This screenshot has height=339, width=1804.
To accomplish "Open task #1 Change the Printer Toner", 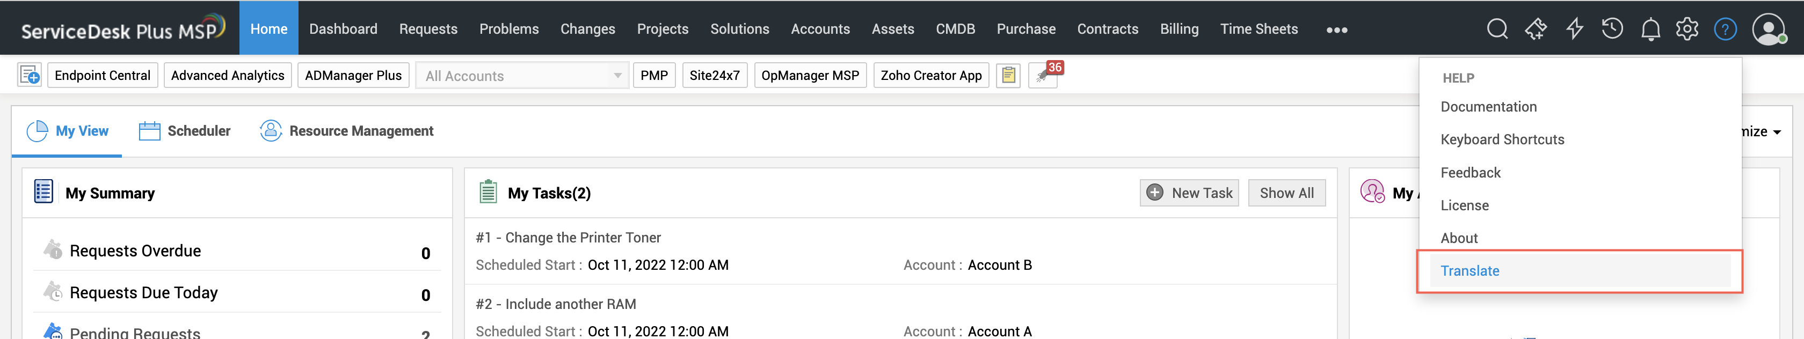I will (582, 238).
